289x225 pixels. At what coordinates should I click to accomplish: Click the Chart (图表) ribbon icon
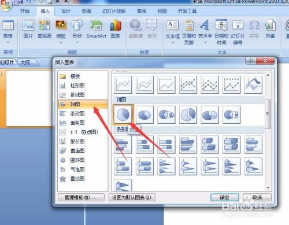point(116,29)
